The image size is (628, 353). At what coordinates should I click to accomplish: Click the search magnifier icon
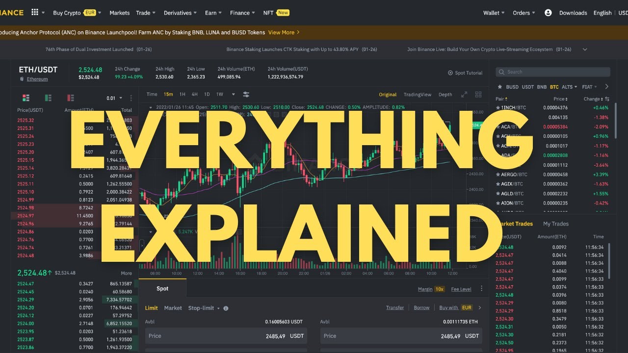pos(501,72)
